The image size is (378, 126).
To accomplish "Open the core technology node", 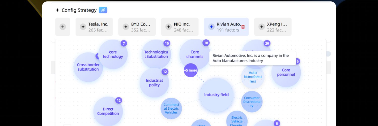I will 113,54.
